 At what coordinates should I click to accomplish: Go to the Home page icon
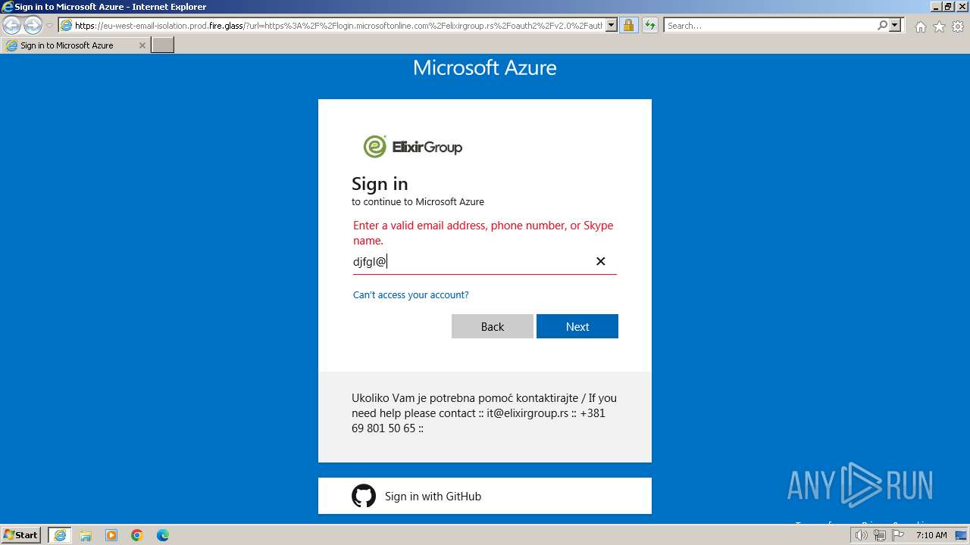click(920, 26)
